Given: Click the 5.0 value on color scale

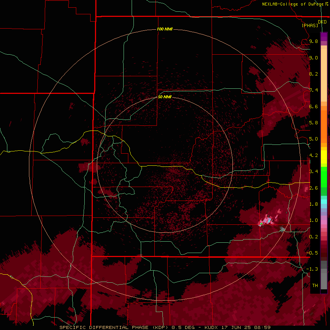Looking at the screenshot, I should click(313, 139).
